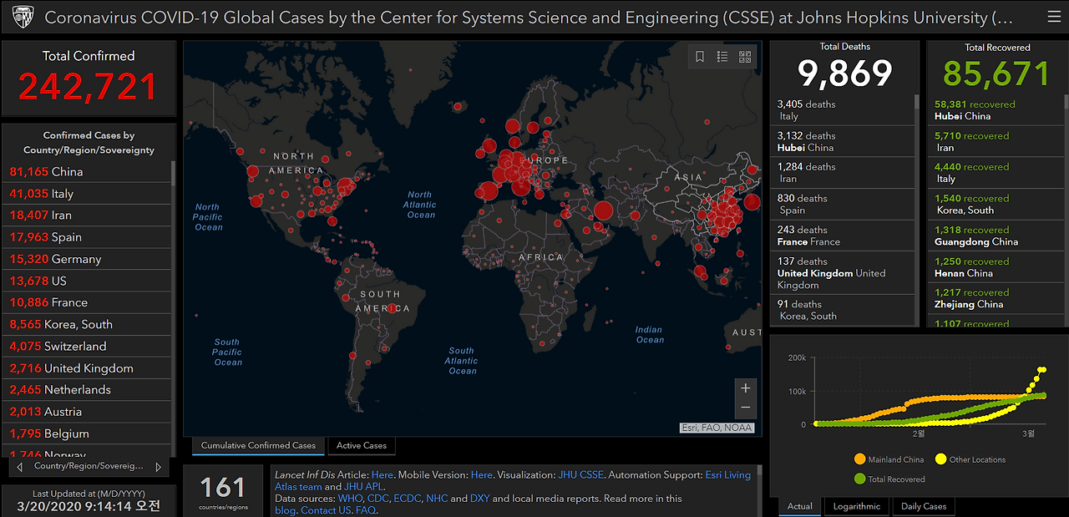Open the Contact US link
Viewport: 1069px width, 517px height.
(x=326, y=510)
